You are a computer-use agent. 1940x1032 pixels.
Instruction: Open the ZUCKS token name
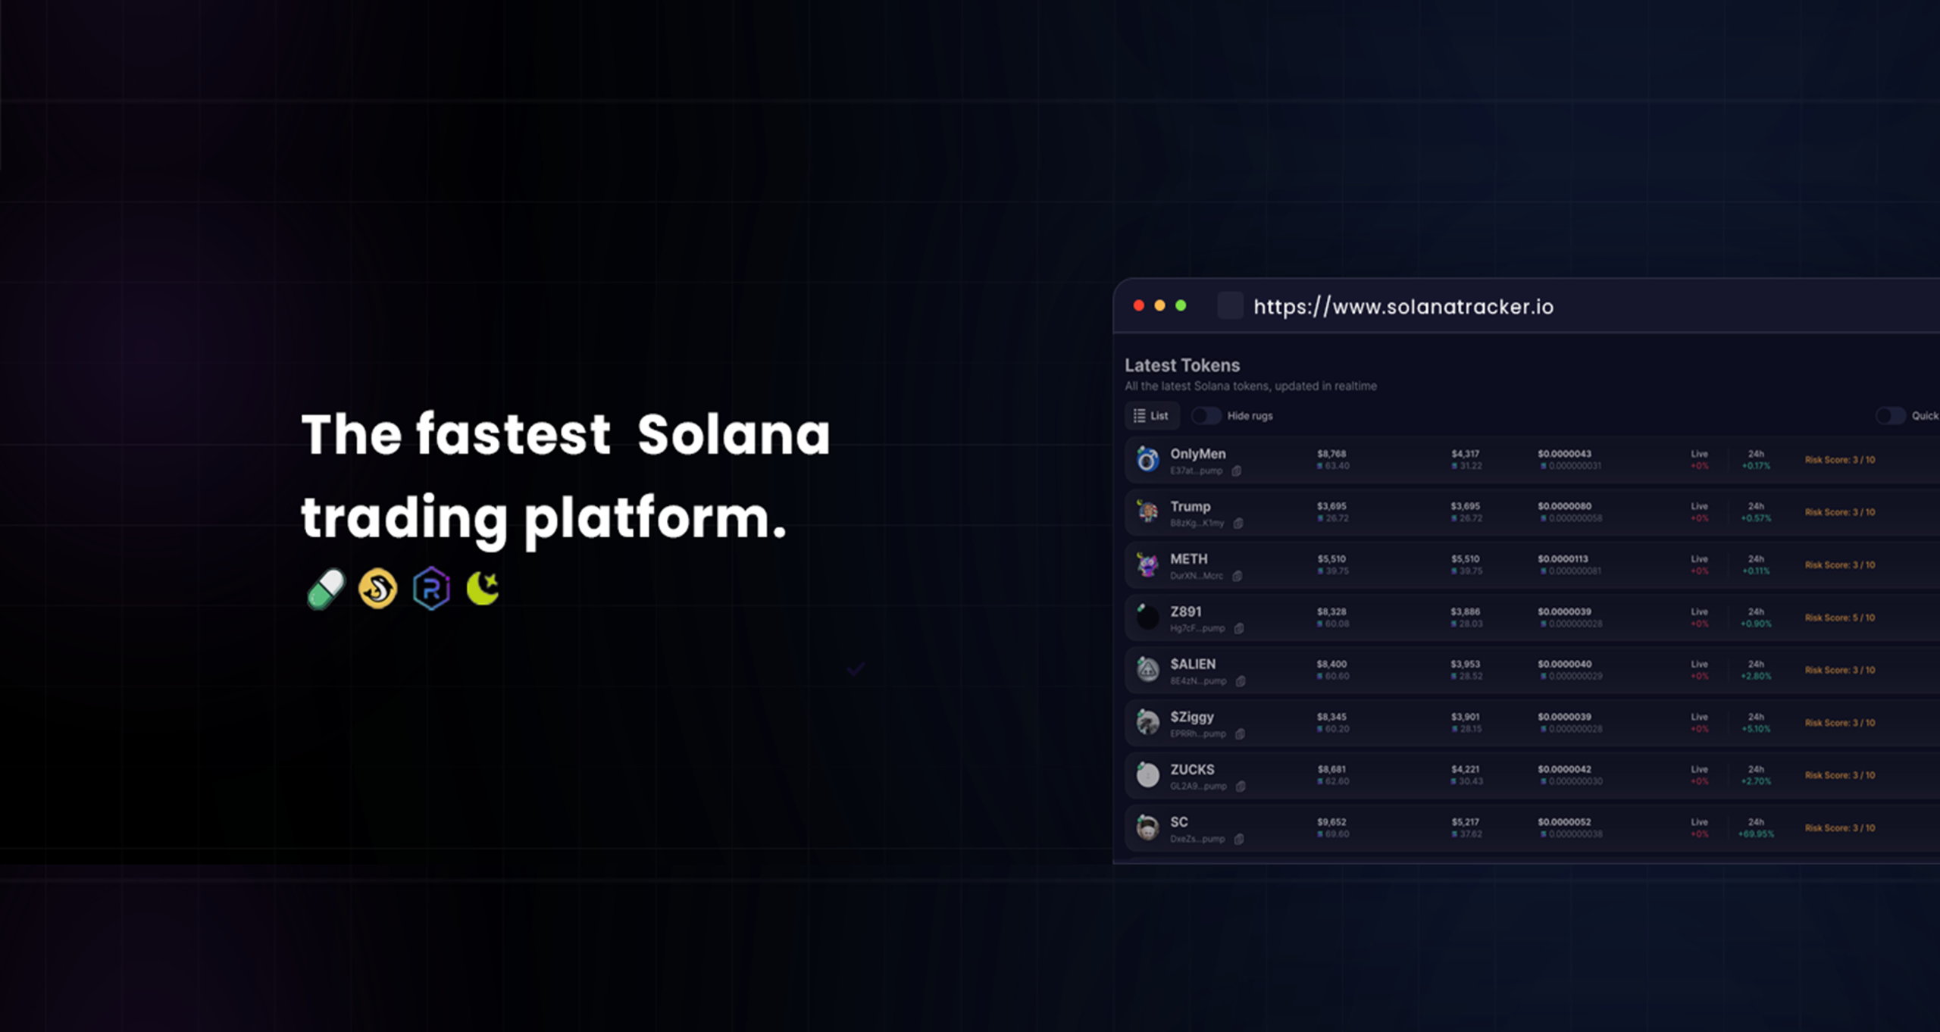tap(1192, 769)
